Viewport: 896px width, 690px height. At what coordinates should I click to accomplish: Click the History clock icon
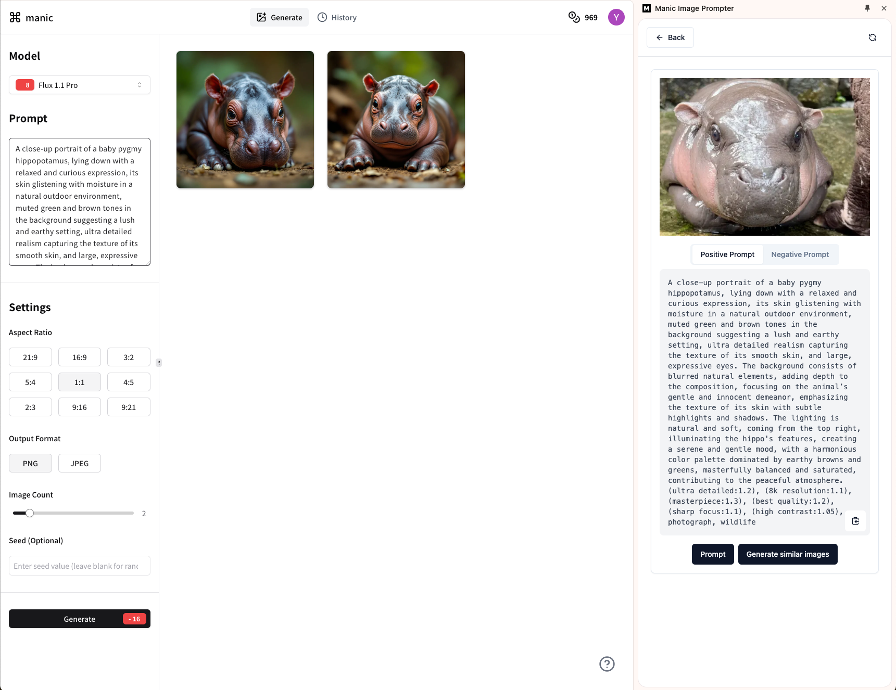pos(322,17)
